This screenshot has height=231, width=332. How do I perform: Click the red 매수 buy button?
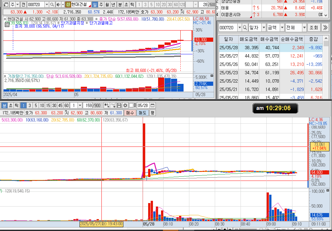(x=130, y=113)
